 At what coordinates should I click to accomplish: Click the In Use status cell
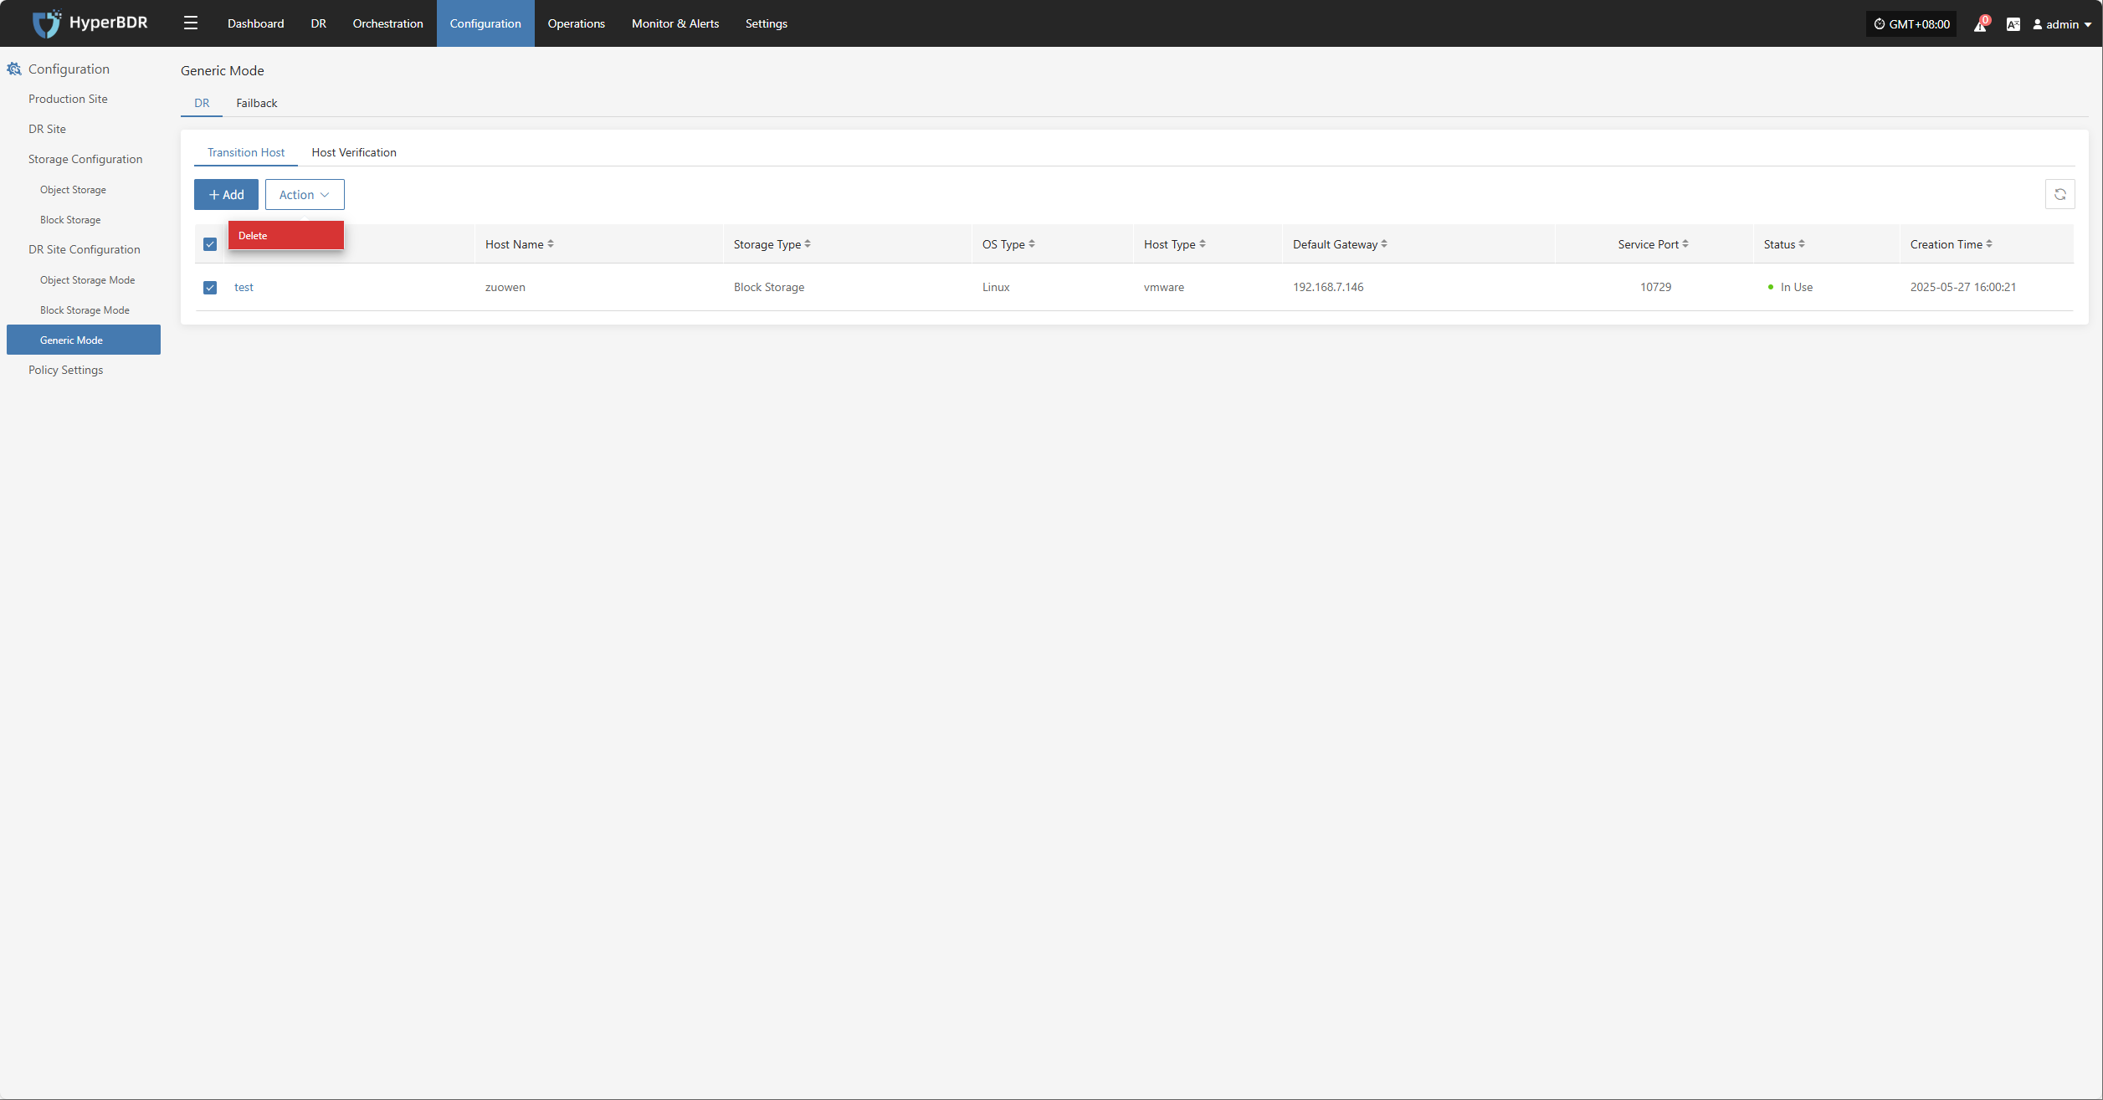click(1790, 287)
